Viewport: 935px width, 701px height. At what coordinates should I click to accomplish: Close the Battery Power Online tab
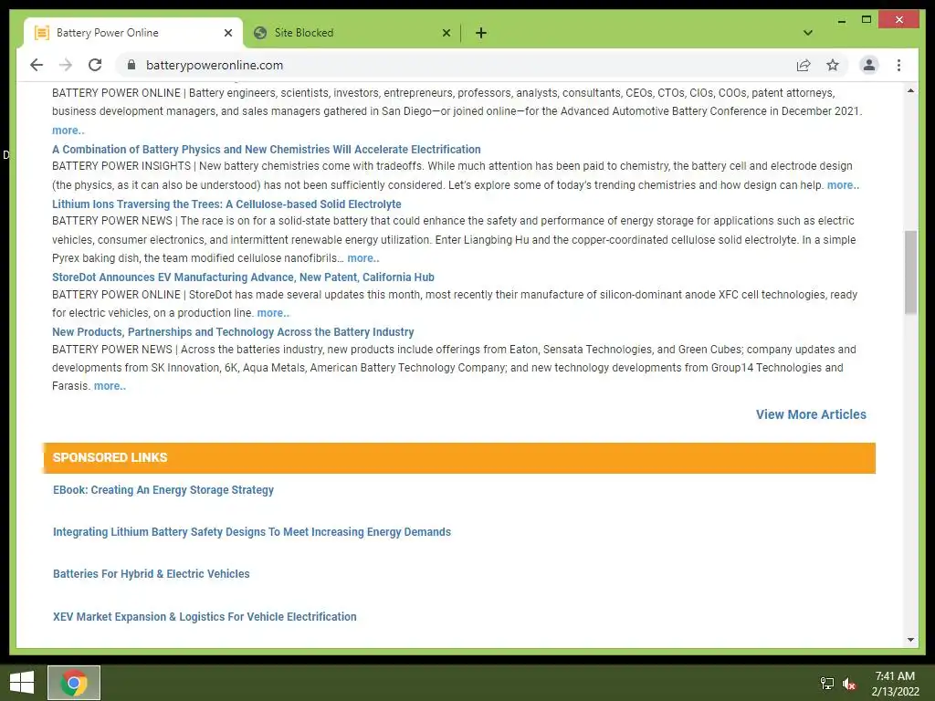pos(227,33)
